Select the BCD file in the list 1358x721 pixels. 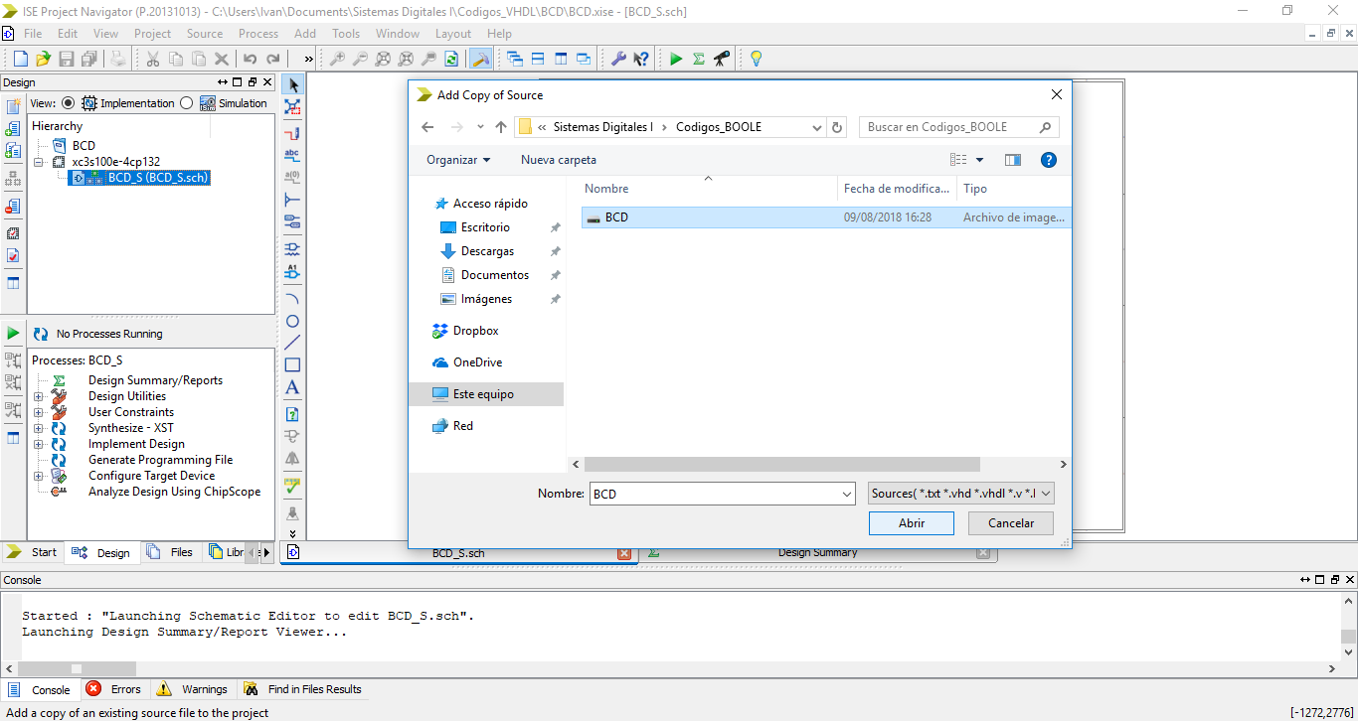click(826, 217)
